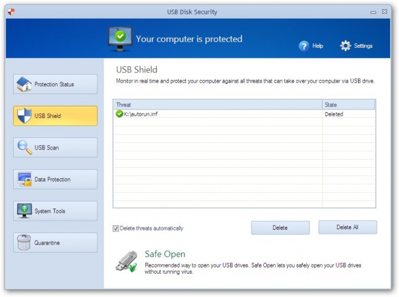Open the Help link
Viewport: 399px width, 297px height.
coord(317,46)
